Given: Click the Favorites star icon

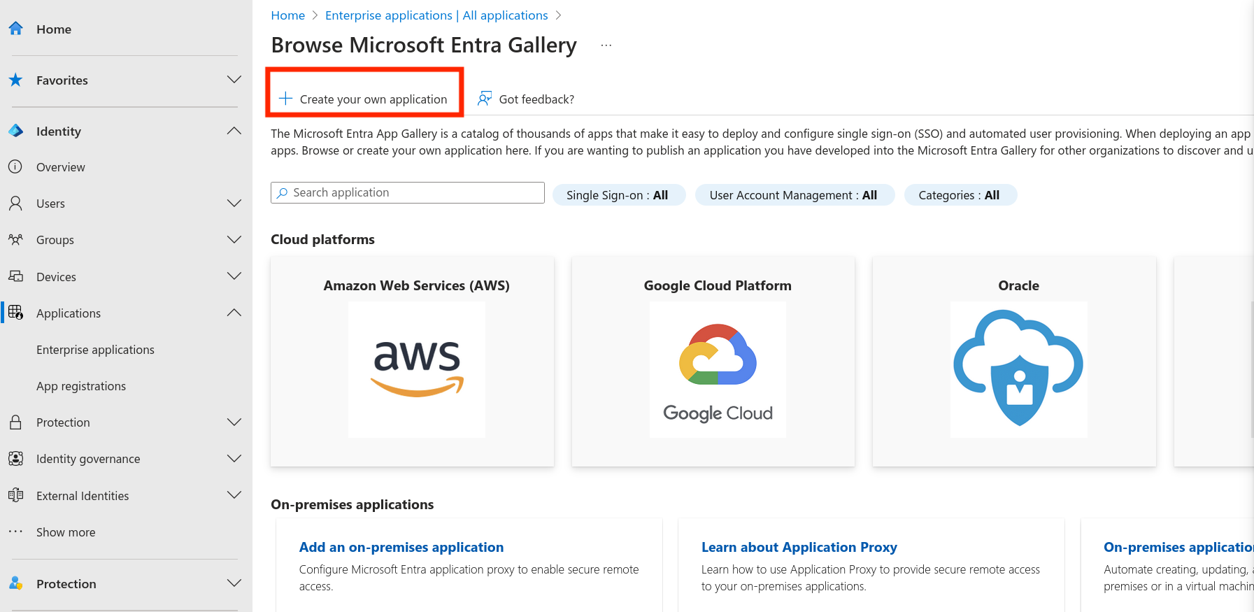Looking at the screenshot, I should 15,80.
